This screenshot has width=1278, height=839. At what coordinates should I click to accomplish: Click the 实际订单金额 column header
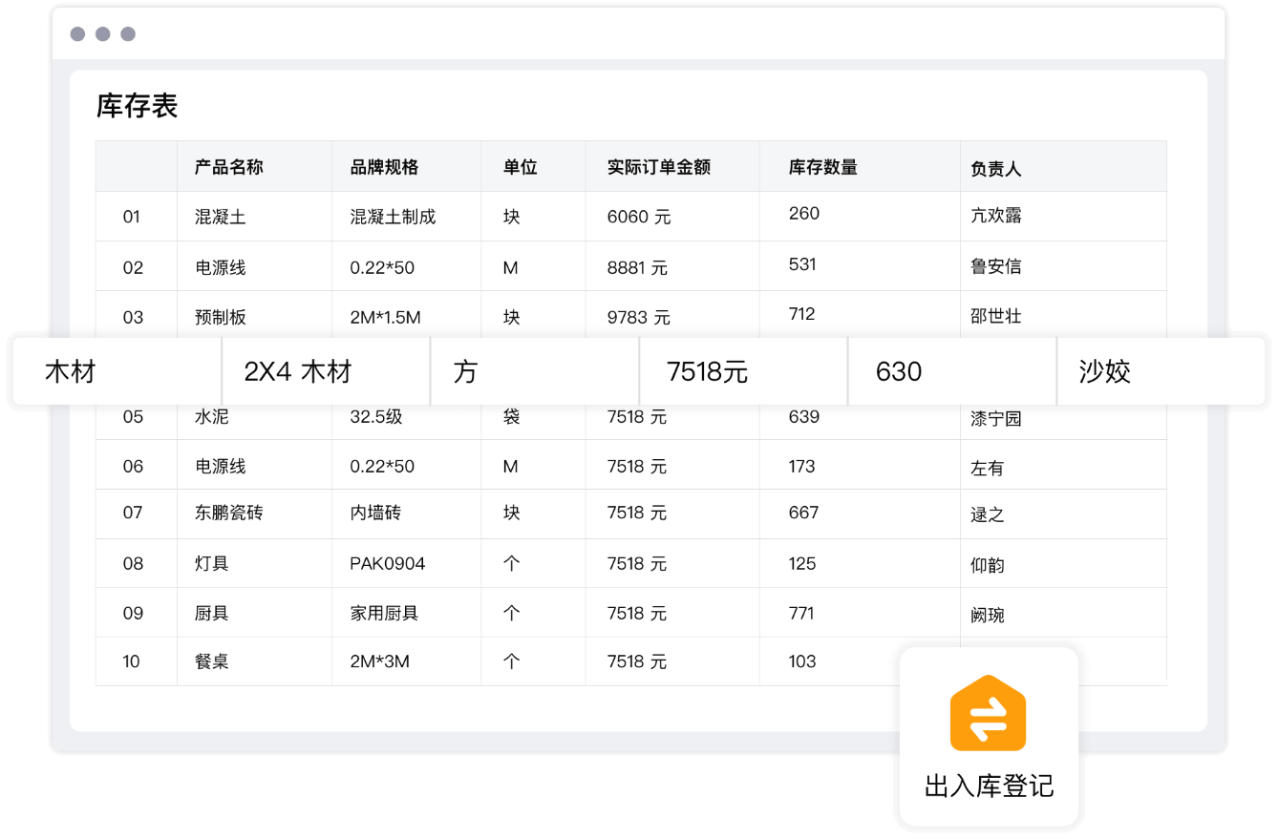click(x=658, y=167)
